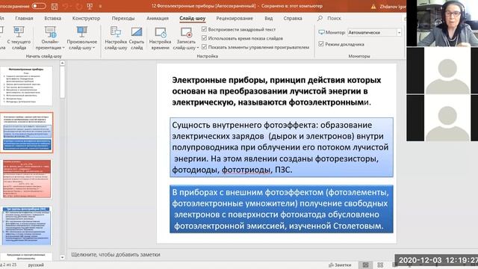Open the Справка tab
The width and height of the screenshot is (478, 269).
pyautogui.click(x=293, y=18)
